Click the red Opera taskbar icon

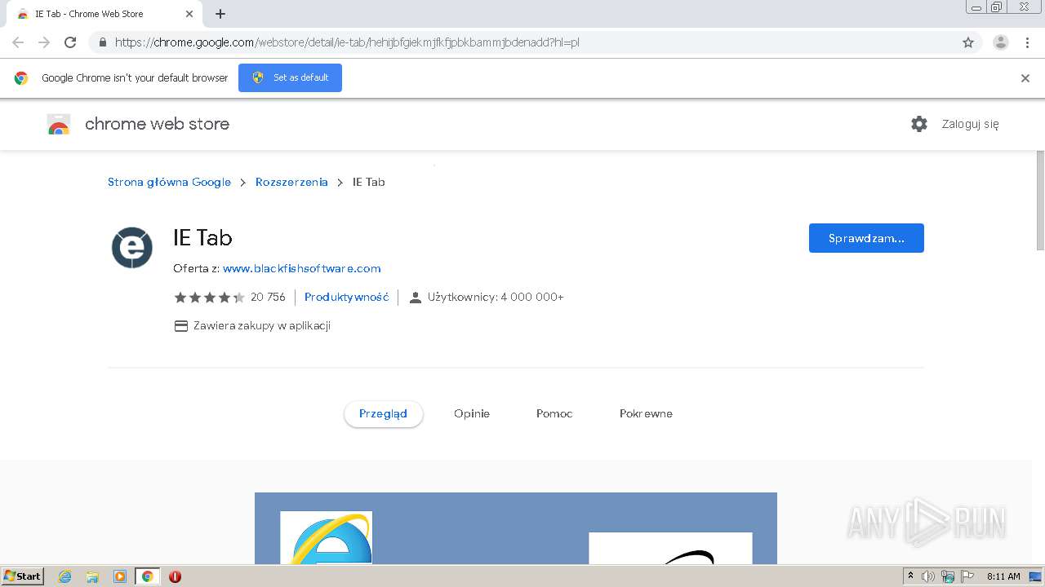175,576
